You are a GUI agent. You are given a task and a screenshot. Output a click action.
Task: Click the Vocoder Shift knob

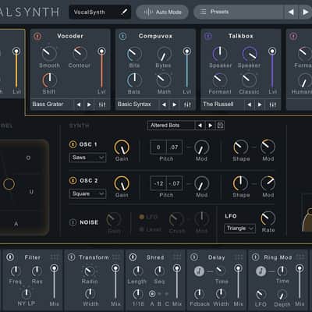[x=49, y=80]
